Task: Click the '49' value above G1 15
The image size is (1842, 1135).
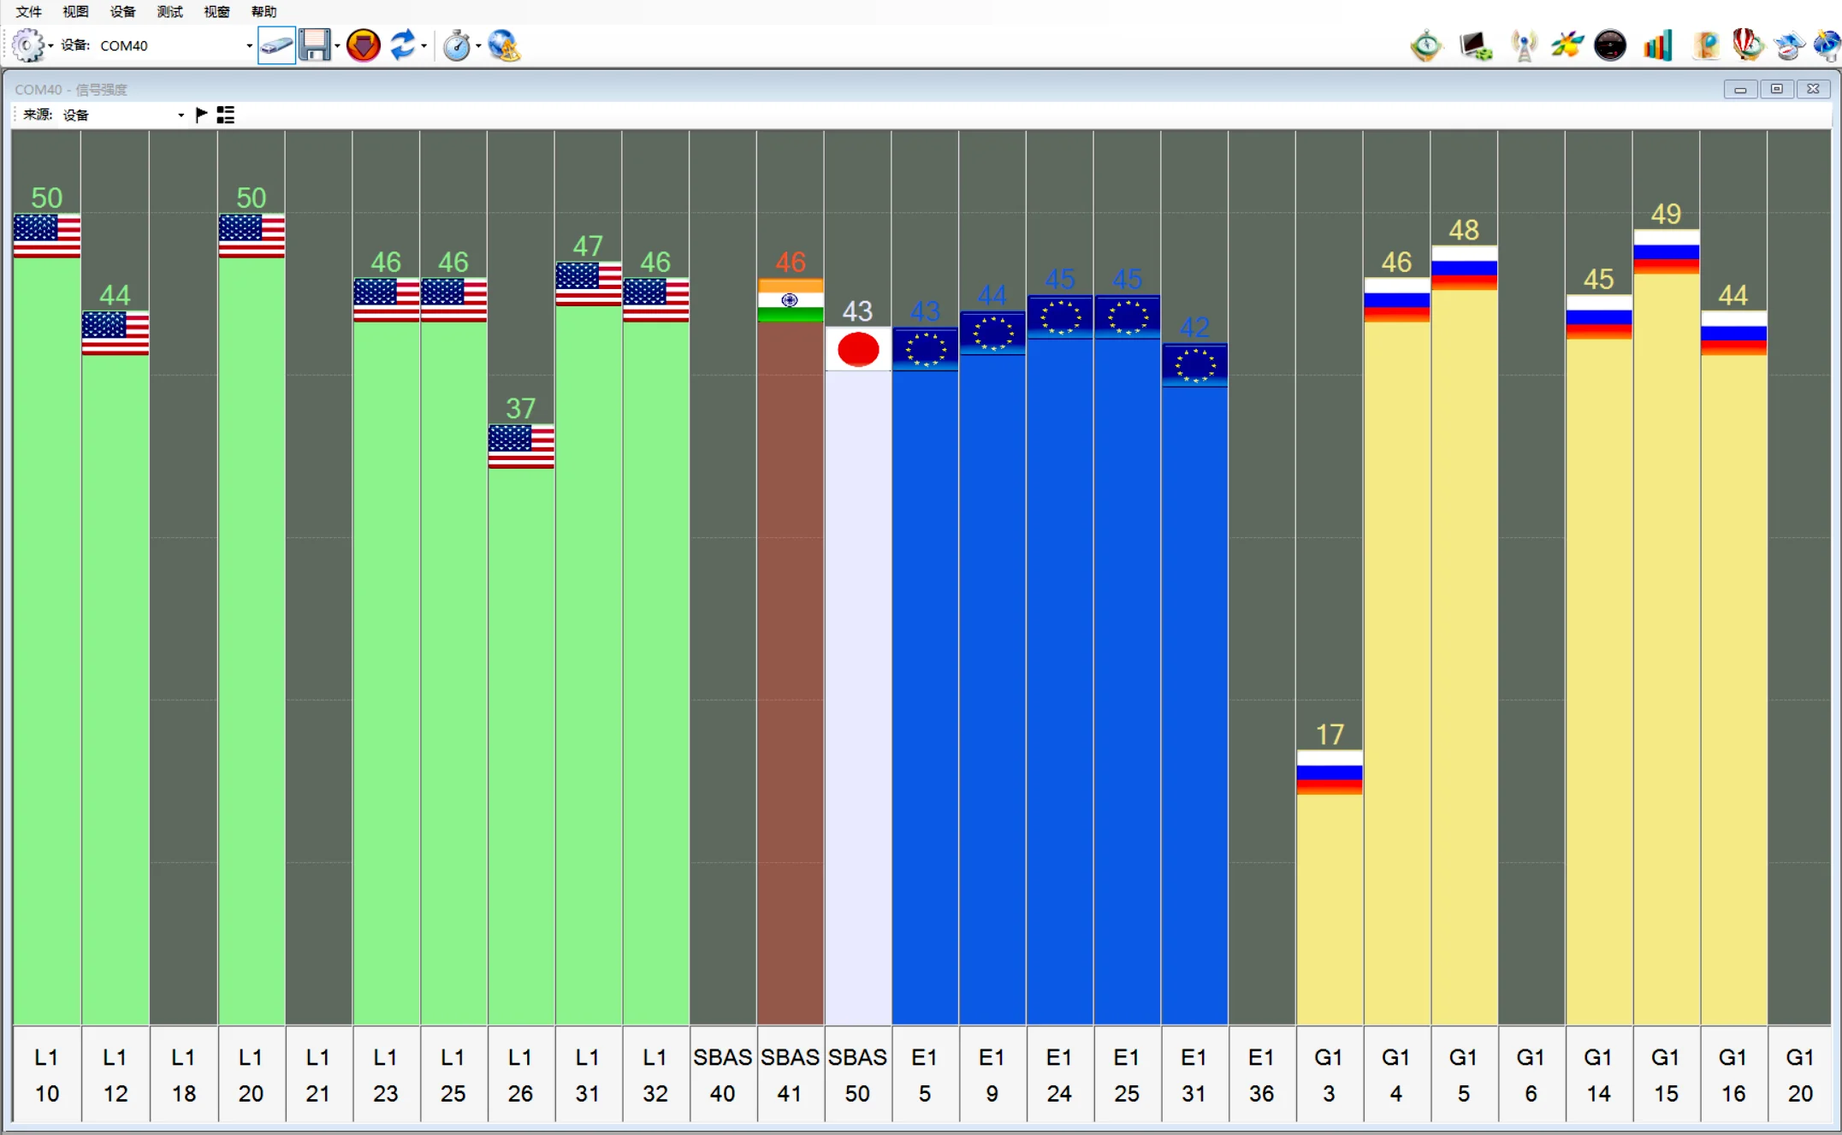Action: [x=1666, y=214]
